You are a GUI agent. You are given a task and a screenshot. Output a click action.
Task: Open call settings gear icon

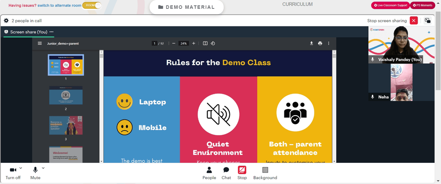(6, 21)
